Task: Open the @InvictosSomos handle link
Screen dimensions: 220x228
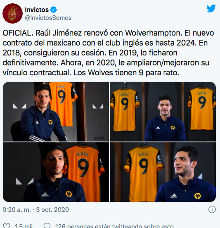Action: (x=48, y=18)
